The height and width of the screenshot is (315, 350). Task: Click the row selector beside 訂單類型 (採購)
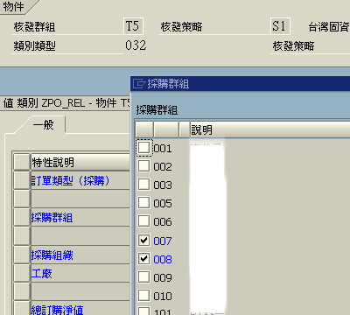click(22, 180)
